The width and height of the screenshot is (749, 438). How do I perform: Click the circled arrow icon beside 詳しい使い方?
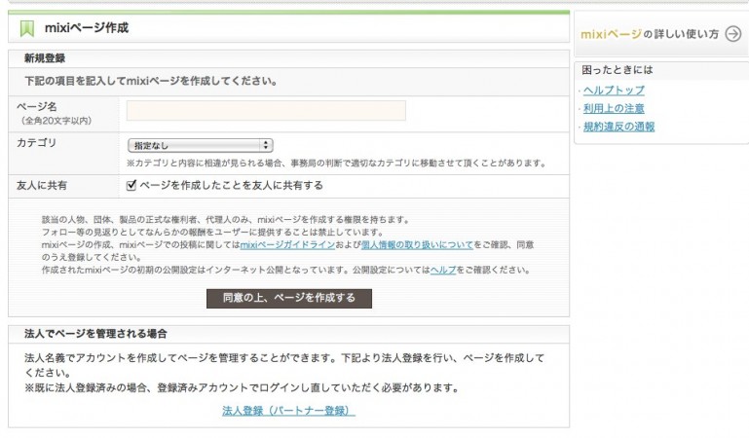(732, 34)
